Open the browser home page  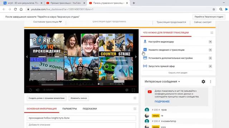tap(21, 9)
